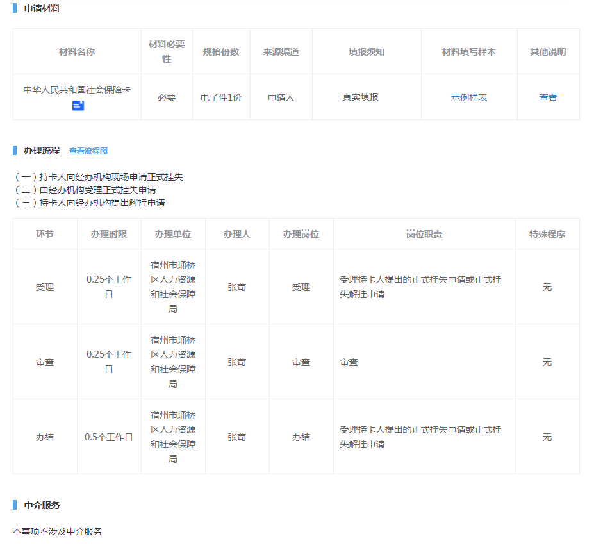This screenshot has width=594, height=550.
Task: Click the 岗位职责 column header
Action: 424,234
